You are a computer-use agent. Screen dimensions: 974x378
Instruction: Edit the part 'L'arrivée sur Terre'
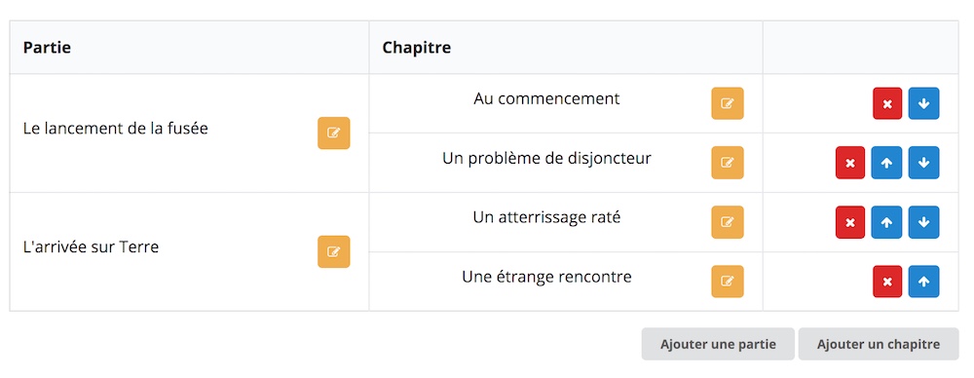pyautogui.click(x=333, y=251)
